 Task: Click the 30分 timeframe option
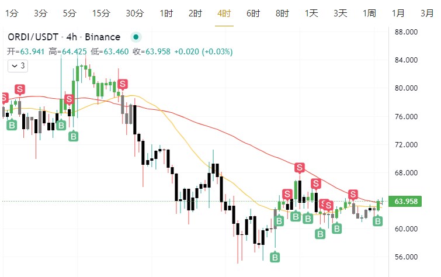[134, 13]
